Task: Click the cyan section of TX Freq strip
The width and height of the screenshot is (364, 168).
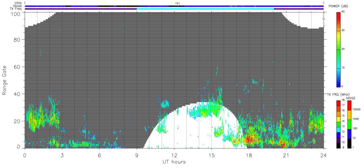Action: point(205,9)
